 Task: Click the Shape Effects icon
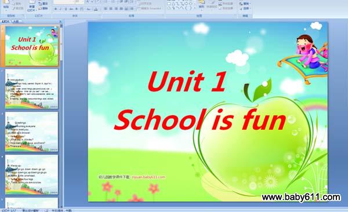click(x=220, y=8)
